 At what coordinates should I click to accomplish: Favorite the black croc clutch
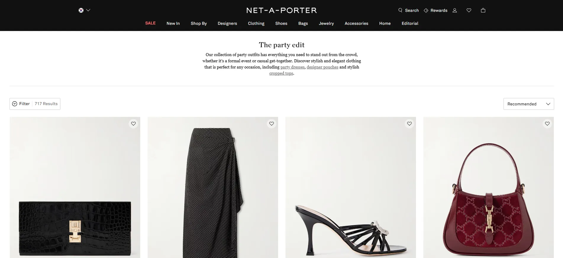(133, 124)
